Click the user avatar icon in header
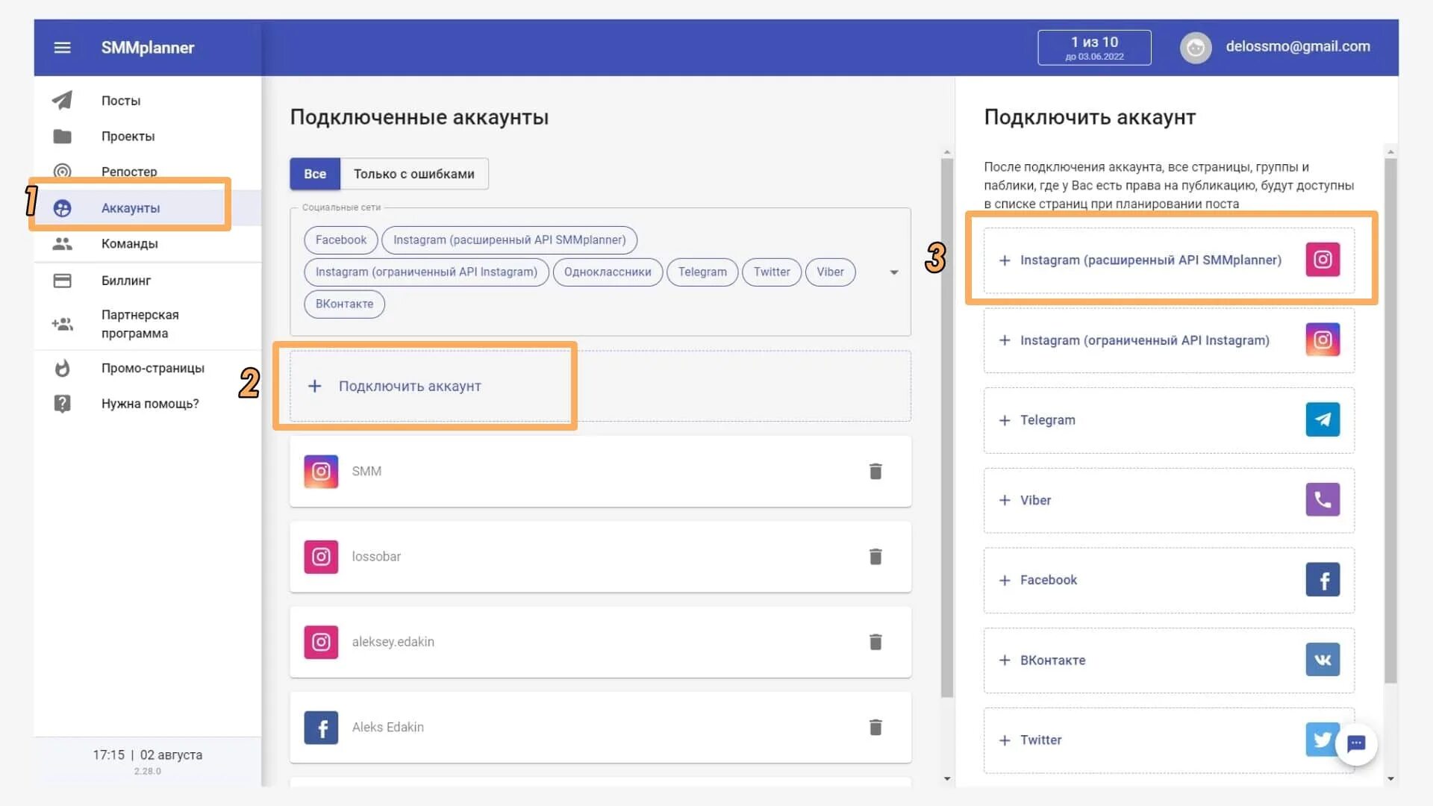Viewport: 1433px width, 806px height. coord(1196,48)
